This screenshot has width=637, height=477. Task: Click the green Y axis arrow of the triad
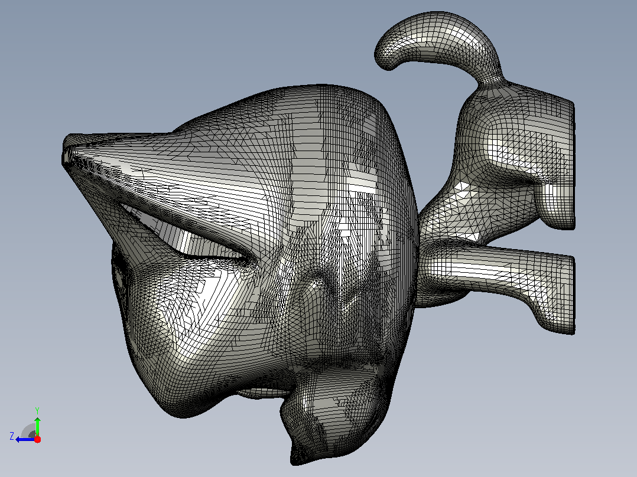(37, 426)
